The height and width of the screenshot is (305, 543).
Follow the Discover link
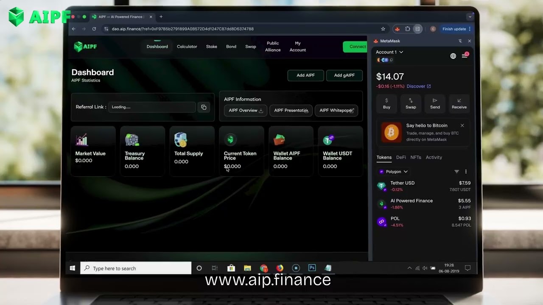pyautogui.click(x=419, y=86)
